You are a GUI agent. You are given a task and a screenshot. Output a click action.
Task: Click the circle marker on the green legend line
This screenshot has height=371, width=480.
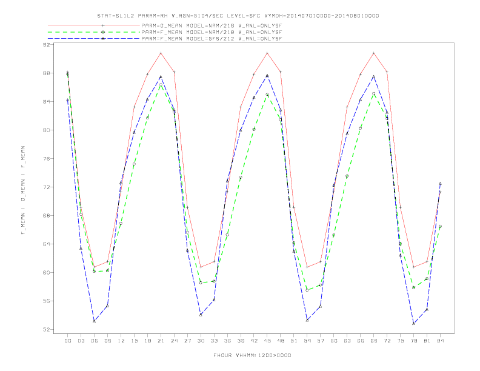click(x=103, y=32)
